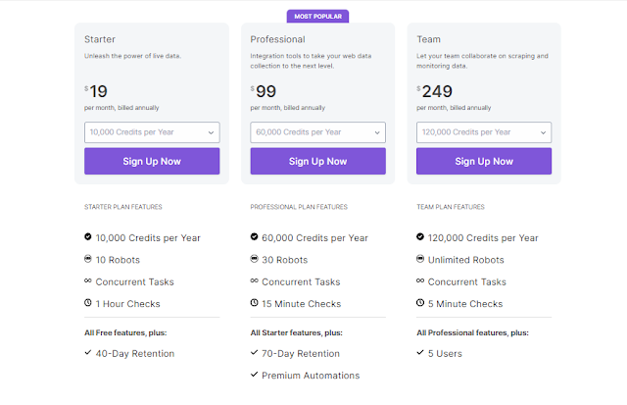Image resolution: width=627 pixels, height=405 pixels.
Task: Click the clock icon beside 5 Minute Checks
Action: pos(420,304)
